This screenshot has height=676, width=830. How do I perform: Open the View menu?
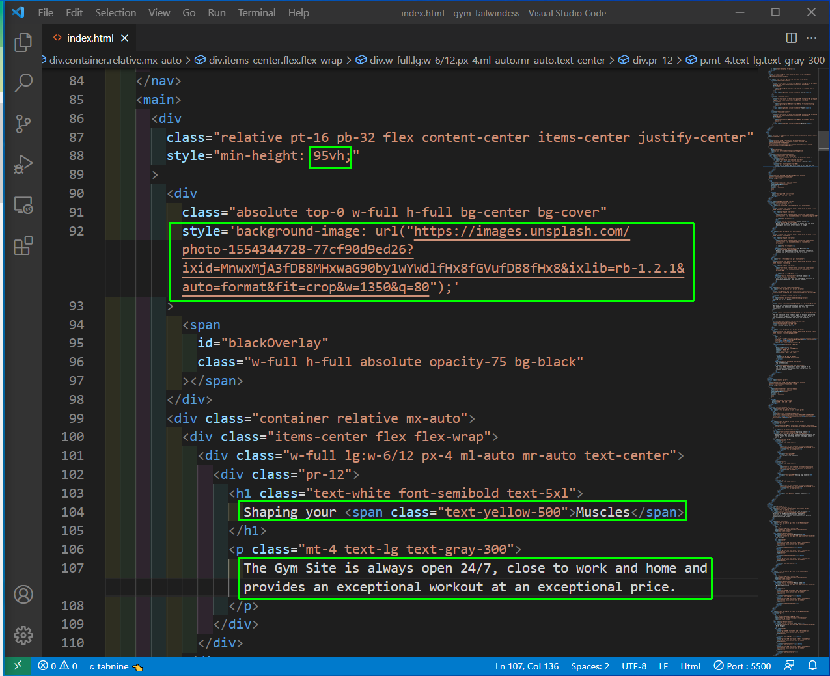[159, 13]
